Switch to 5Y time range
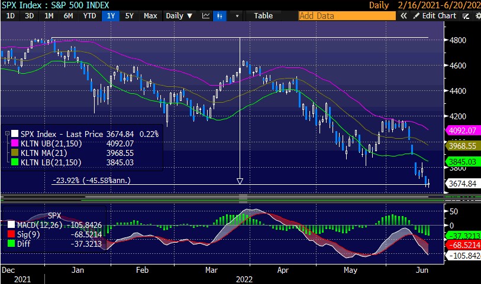481x284 pixels. (129, 16)
